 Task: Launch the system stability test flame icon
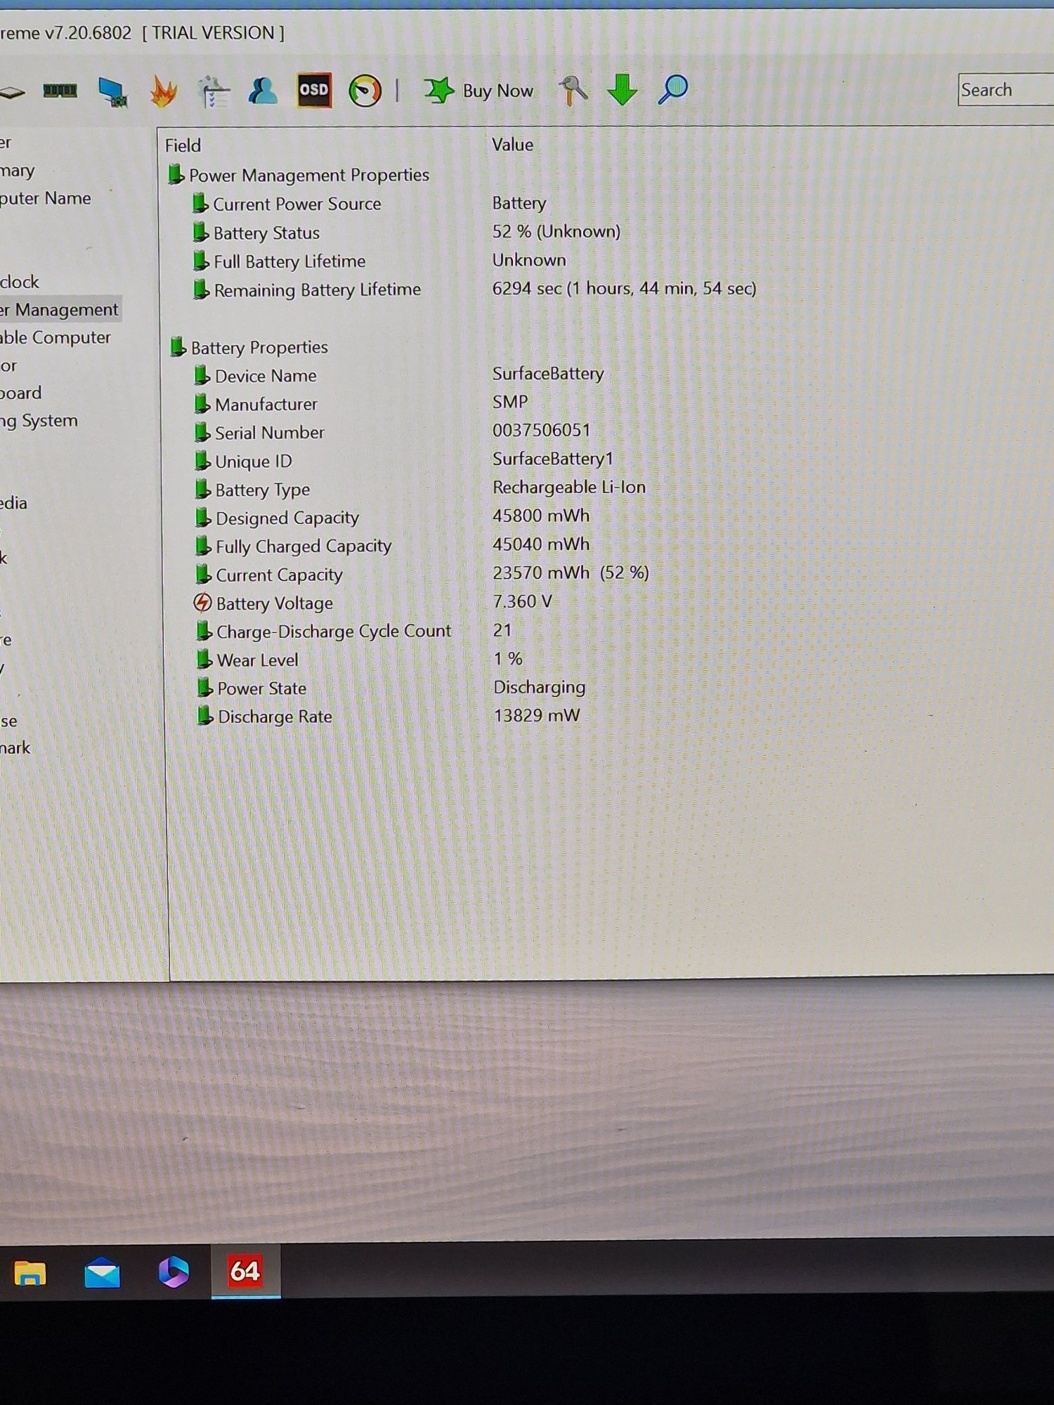[x=163, y=92]
